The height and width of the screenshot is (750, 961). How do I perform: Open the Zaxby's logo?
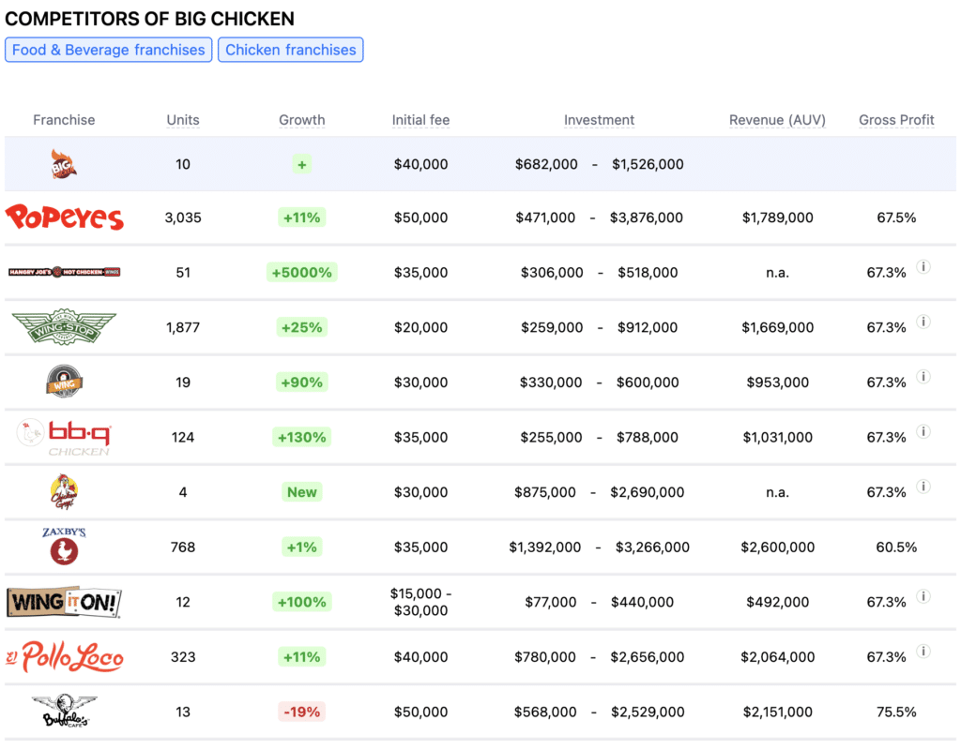pos(64,547)
